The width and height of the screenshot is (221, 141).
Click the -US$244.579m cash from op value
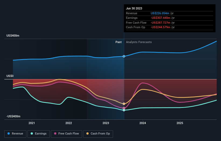(x=160, y=27)
